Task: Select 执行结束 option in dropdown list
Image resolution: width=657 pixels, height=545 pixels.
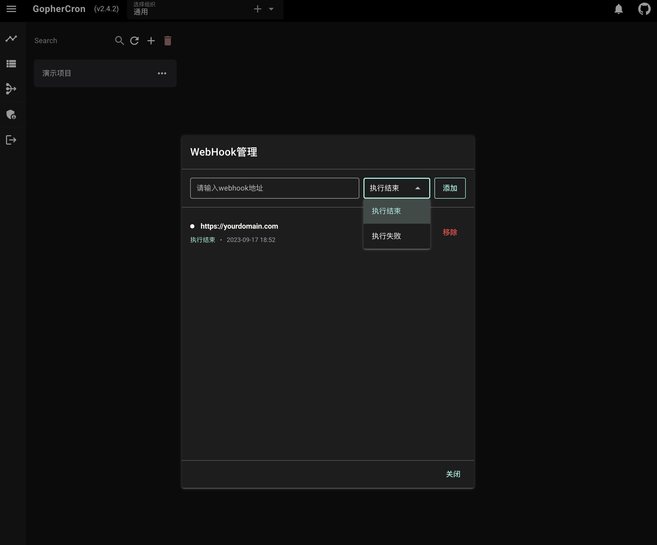Action: click(x=397, y=211)
